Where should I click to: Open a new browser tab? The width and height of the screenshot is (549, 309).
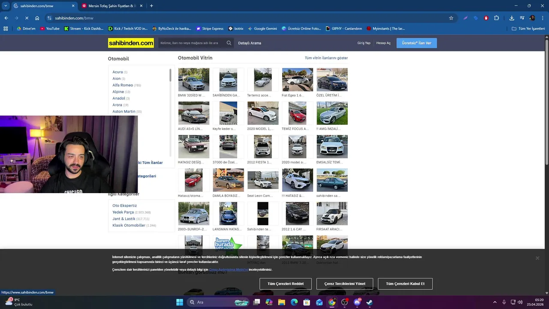click(x=151, y=6)
